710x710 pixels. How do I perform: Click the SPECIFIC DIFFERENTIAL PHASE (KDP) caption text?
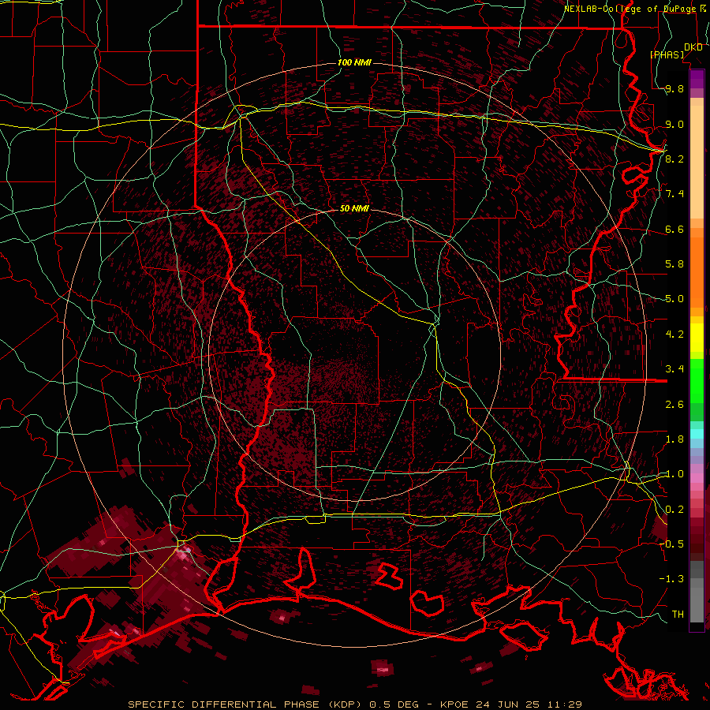click(x=246, y=704)
